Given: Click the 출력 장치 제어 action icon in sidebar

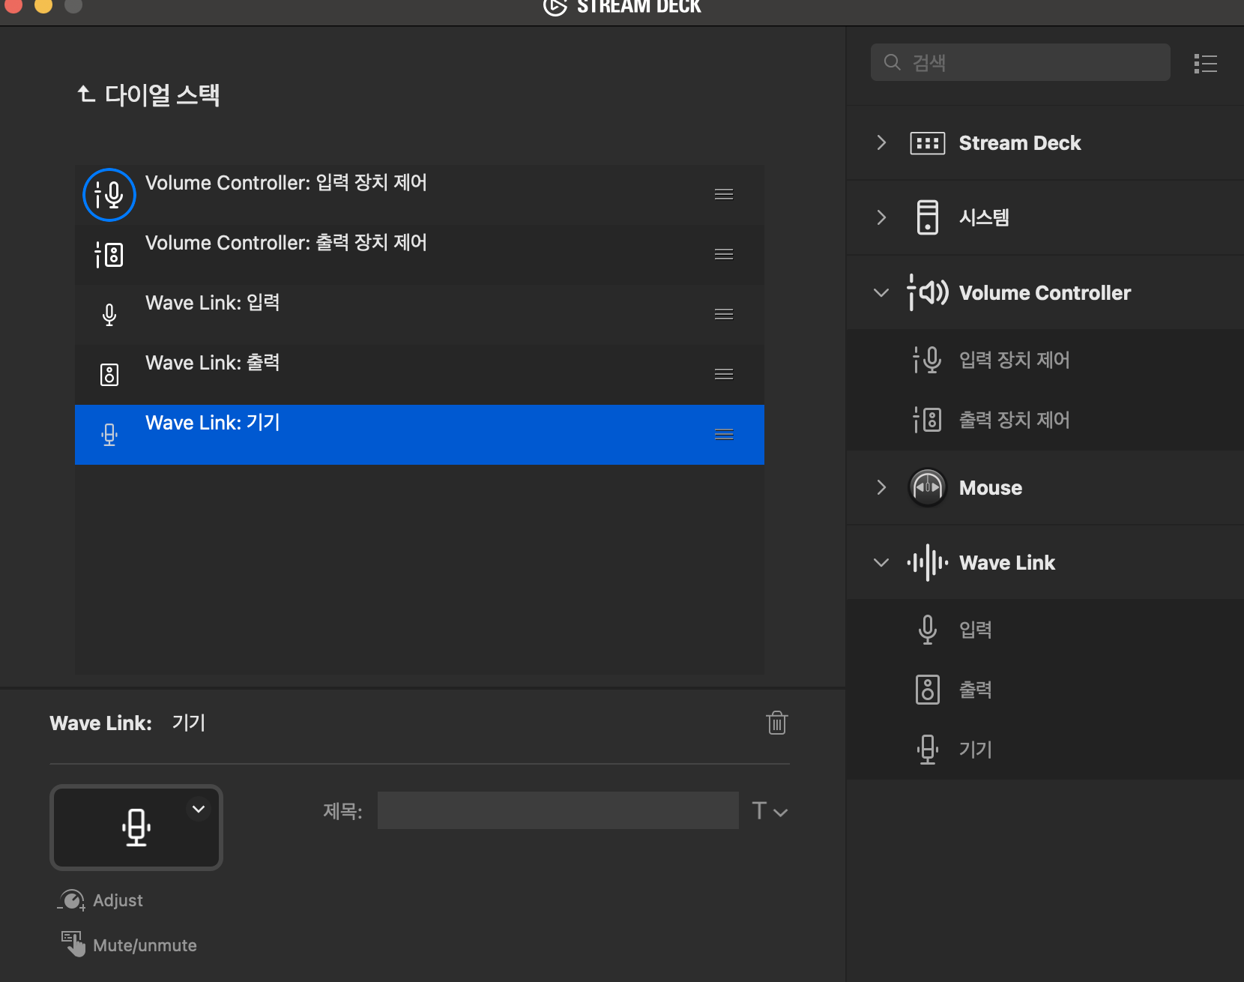Looking at the screenshot, I should (x=928, y=420).
